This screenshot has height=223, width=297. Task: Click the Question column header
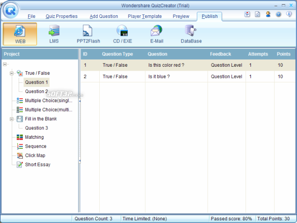pos(157,54)
